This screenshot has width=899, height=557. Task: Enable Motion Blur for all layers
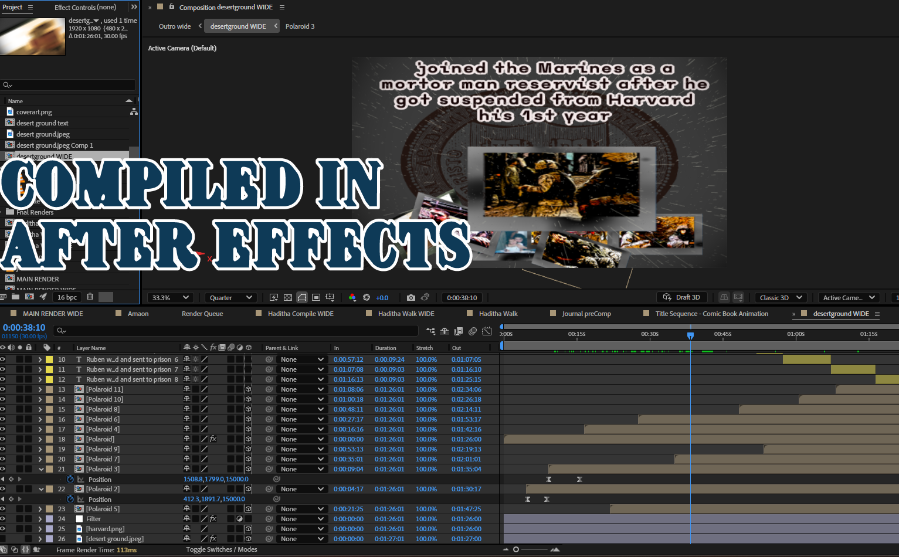473,331
